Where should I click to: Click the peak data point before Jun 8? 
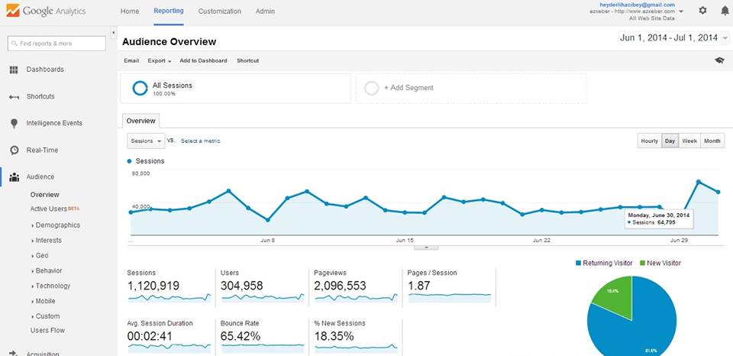coord(228,191)
